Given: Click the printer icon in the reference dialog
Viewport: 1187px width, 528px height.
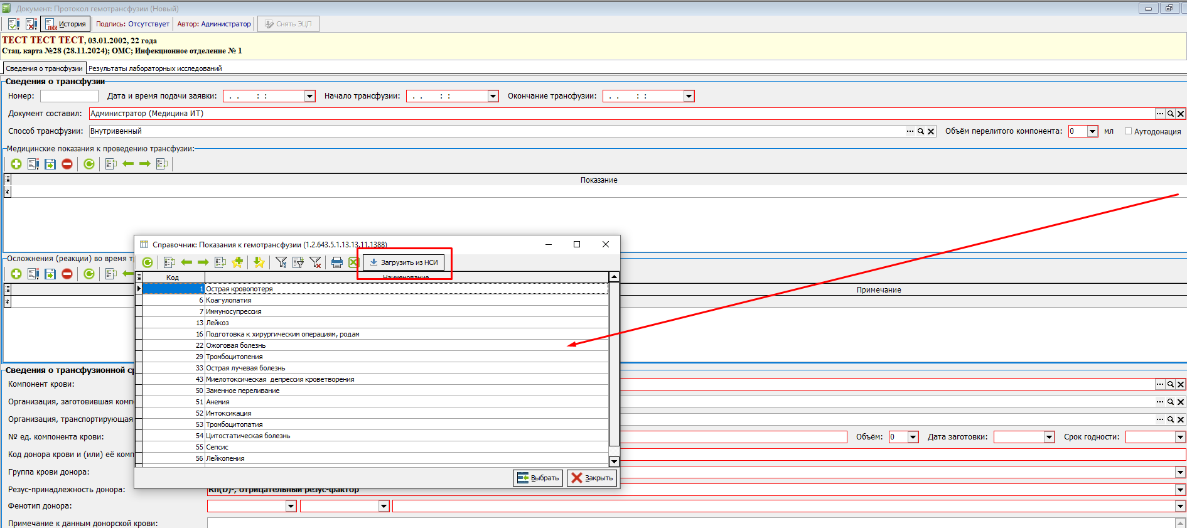Looking at the screenshot, I should [337, 262].
